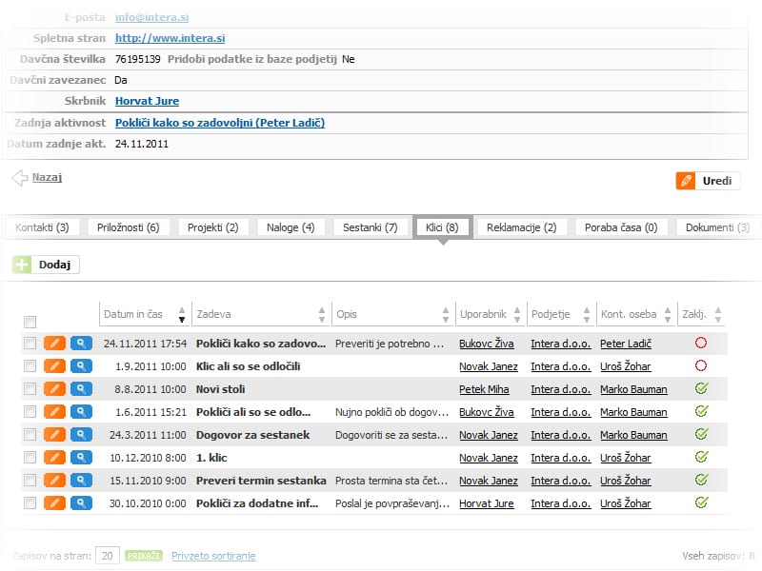Select checkbox for the 30.10.2010 call row

[30, 502]
